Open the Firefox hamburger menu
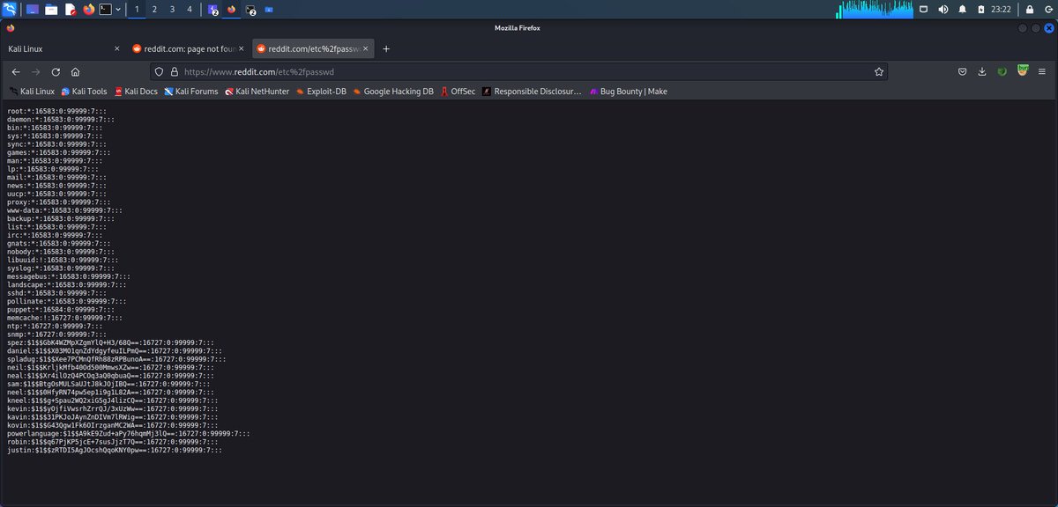 [x=1043, y=72]
